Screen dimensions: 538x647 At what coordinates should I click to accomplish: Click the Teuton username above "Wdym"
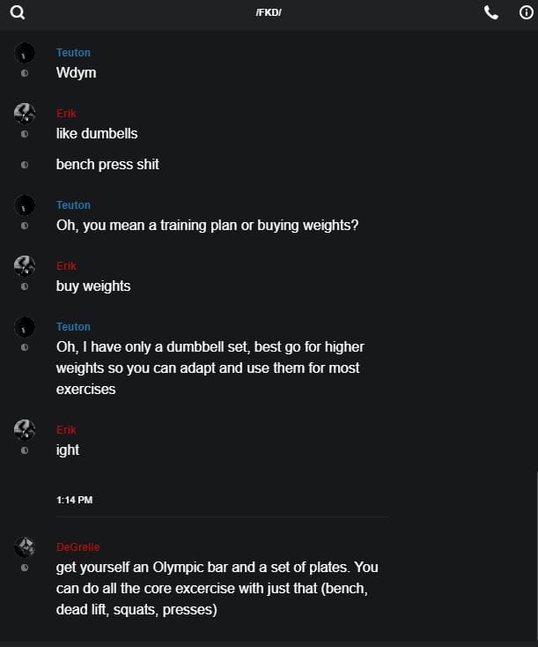73,53
